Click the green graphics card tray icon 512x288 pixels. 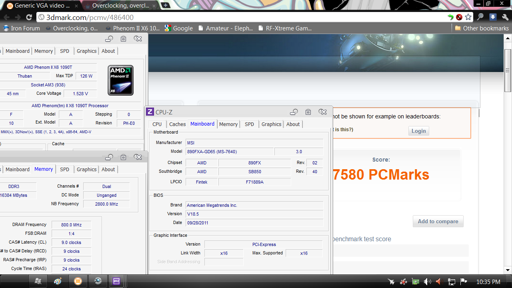(416, 282)
